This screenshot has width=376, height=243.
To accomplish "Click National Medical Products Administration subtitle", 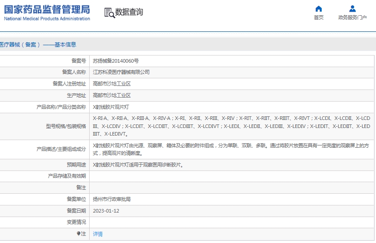I will (x=47, y=19).
